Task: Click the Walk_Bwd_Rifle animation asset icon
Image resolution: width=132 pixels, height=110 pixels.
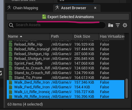Action: point(10,82)
